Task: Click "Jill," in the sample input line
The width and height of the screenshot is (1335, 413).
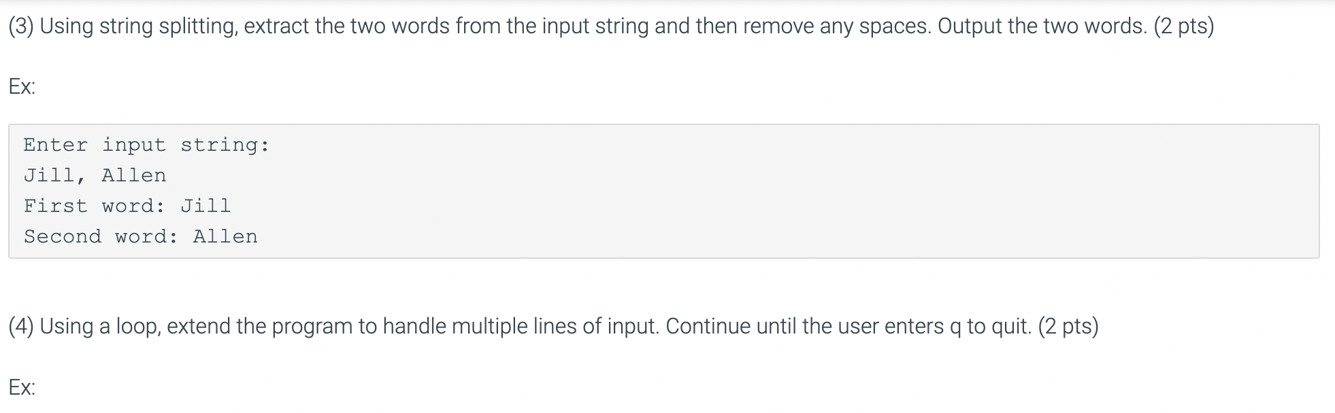Action: coord(55,175)
